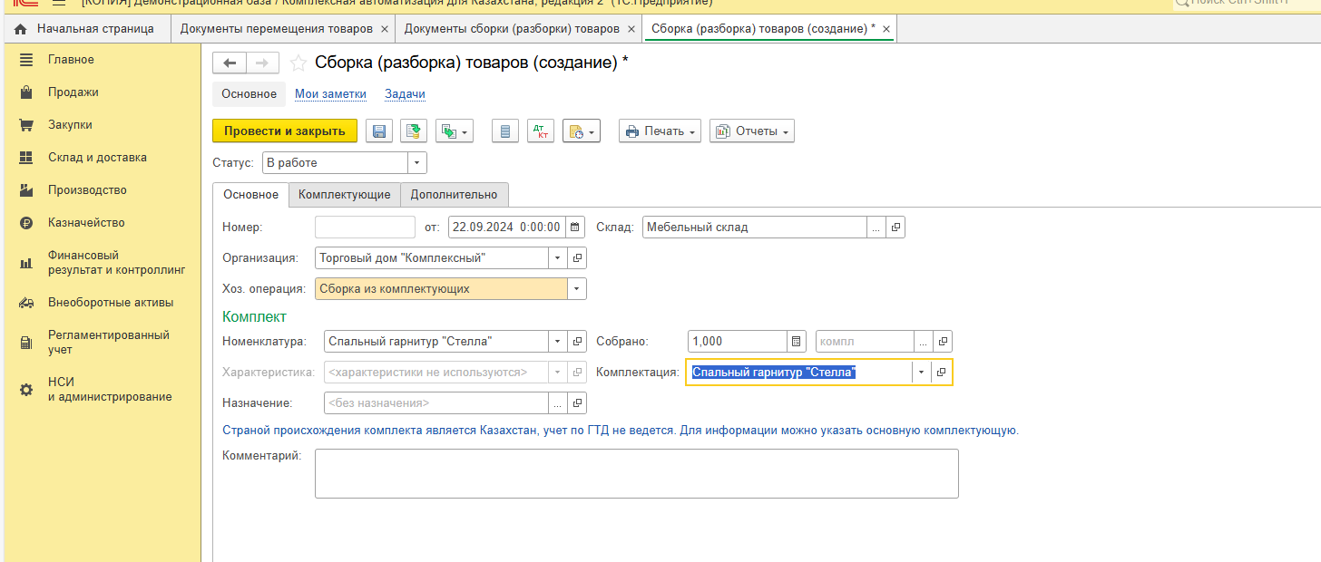Viewport: 1321px width, 562px height.
Task: Switch to the Комплектующие tab
Action: coord(344,195)
